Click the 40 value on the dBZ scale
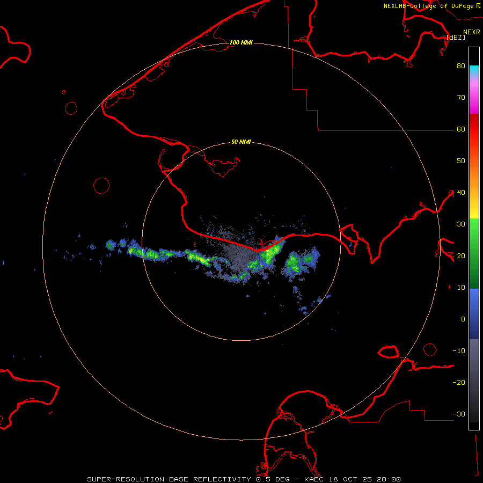 point(461,193)
